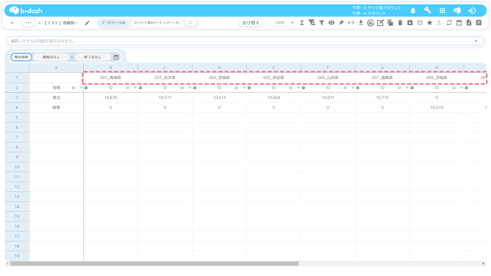Open gear settings for column C ID
The image size is (491, 276).
coord(141,88)
